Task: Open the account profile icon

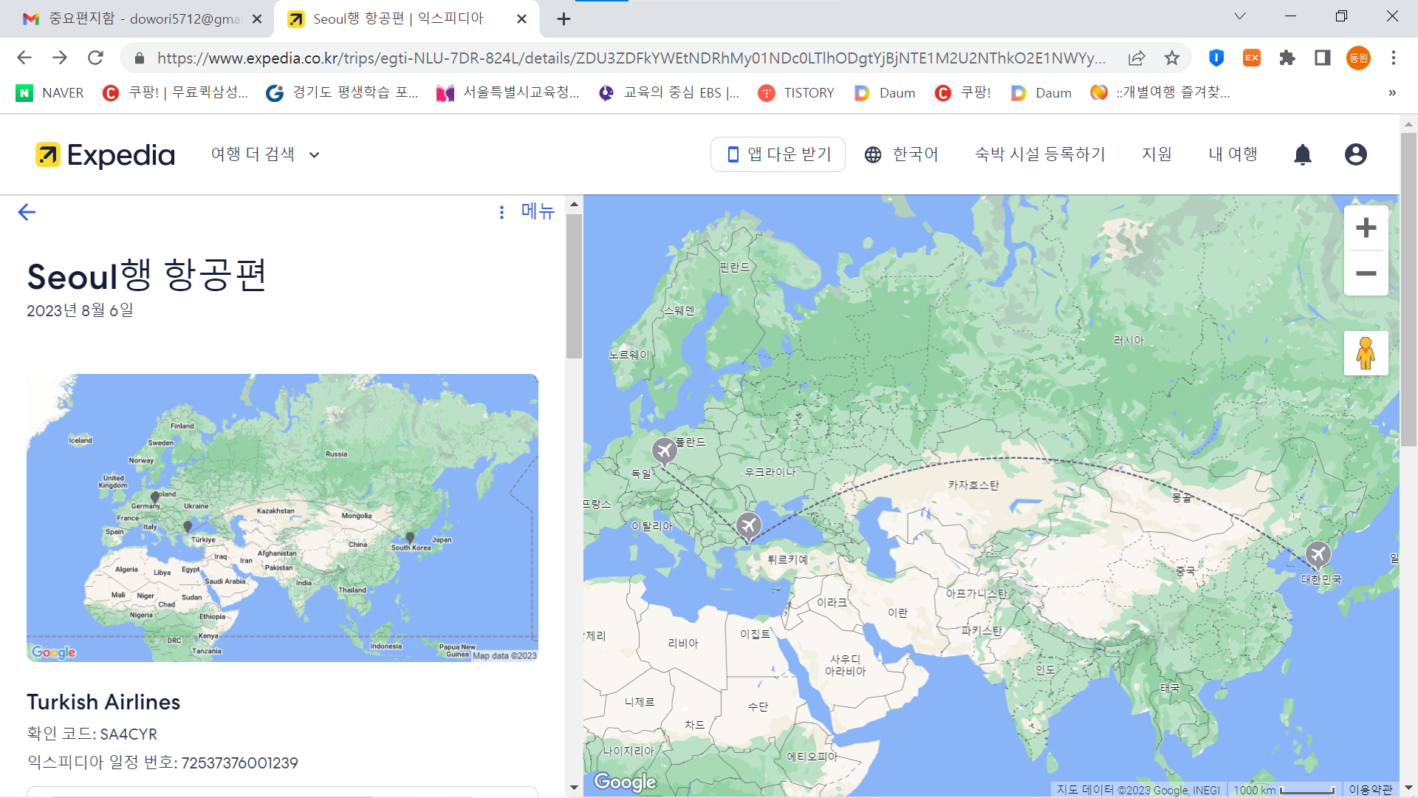Action: pyautogui.click(x=1355, y=154)
